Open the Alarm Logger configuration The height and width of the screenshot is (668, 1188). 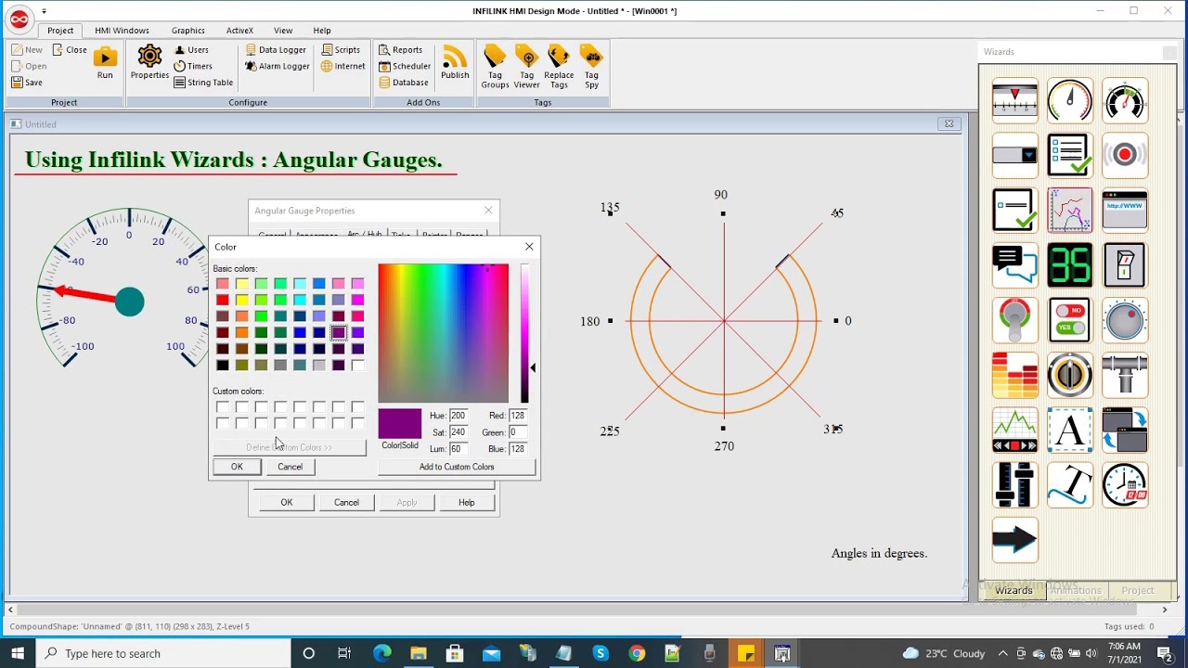pos(277,67)
